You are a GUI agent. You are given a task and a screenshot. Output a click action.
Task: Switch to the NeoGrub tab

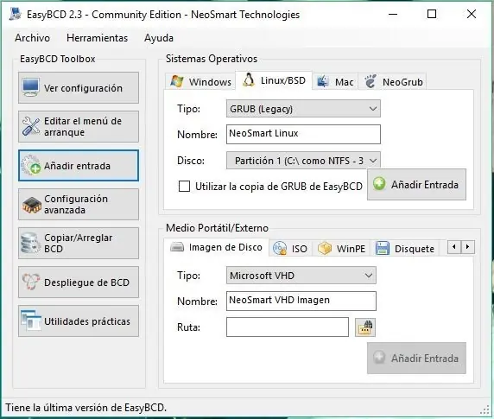[x=393, y=82]
